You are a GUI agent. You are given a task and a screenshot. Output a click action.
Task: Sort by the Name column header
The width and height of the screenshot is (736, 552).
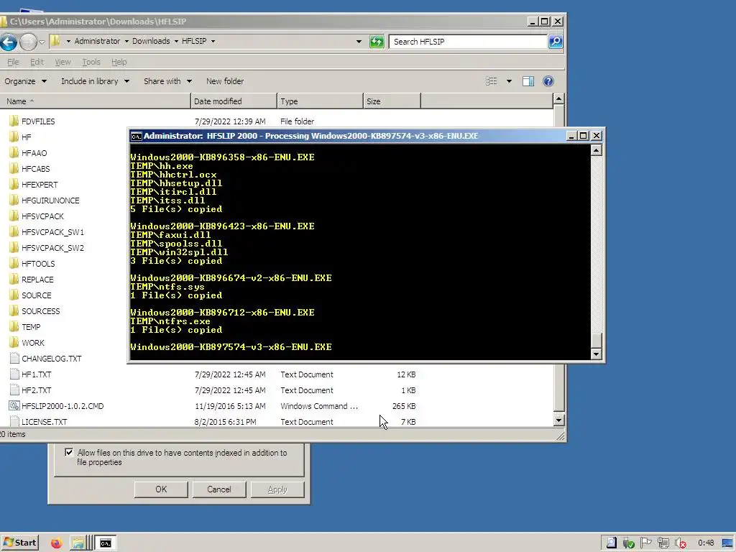tap(96, 101)
